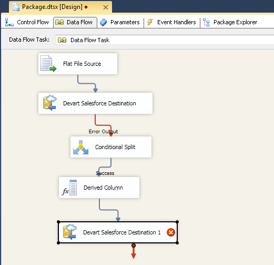Click the first Devart Salesforce Destination icon
Image resolution: width=274 pixels, height=265 pixels.
50,103
